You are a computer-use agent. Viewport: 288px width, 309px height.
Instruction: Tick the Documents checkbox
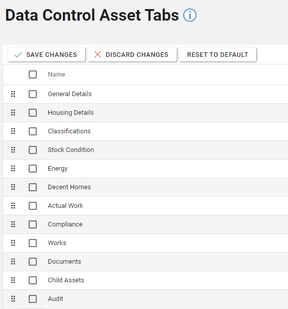click(33, 262)
